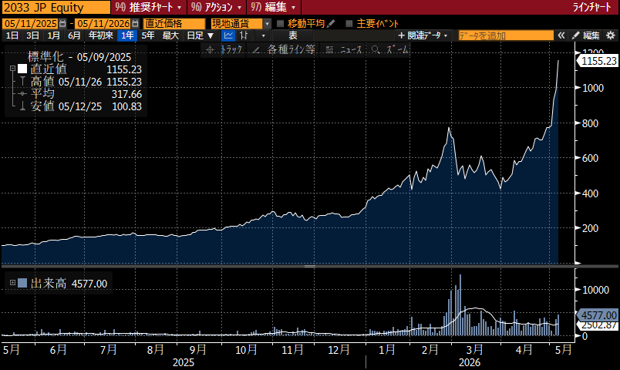Click the 直近値 white color swatch
Image resolution: width=620 pixels, height=370 pixels.
pos(22,69)
